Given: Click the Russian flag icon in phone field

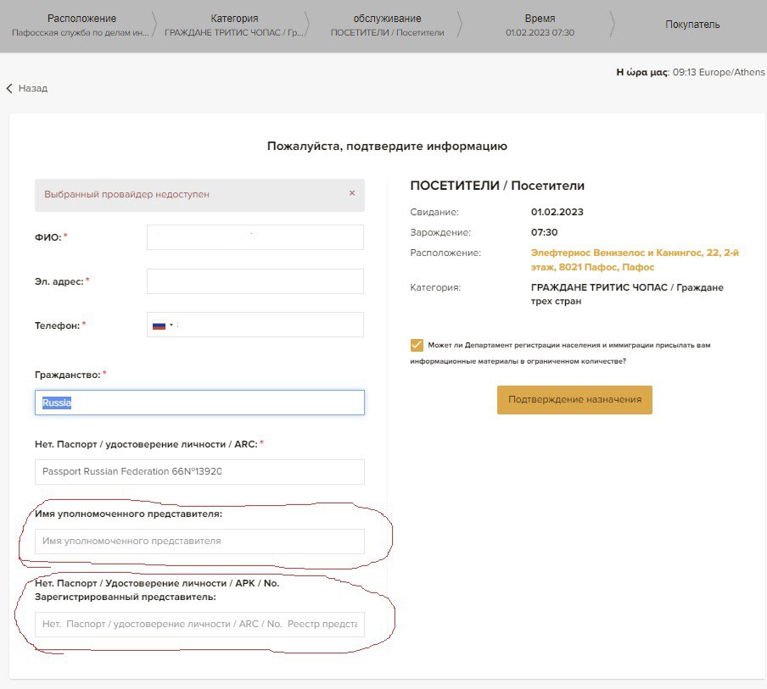Looking at the screenshot, I should pos(158,325).
